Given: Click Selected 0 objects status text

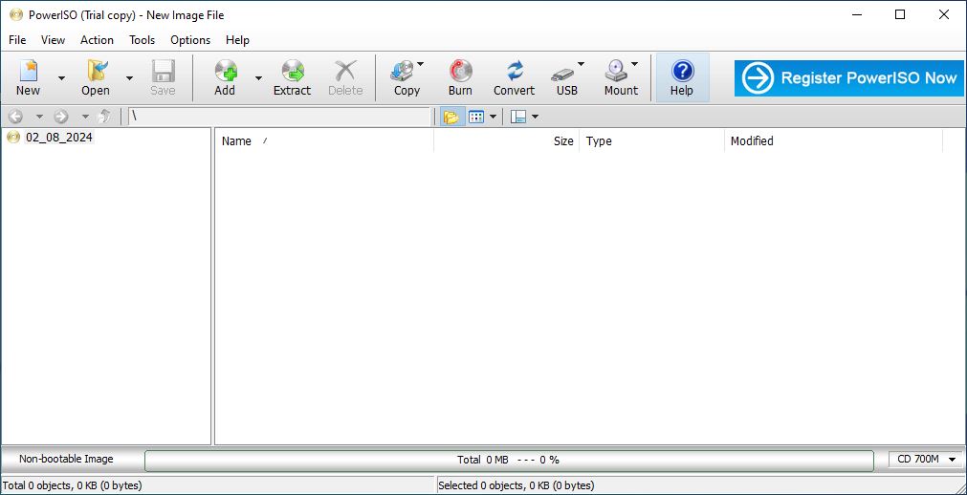Looking at the screenshot, I should point(516,485).
